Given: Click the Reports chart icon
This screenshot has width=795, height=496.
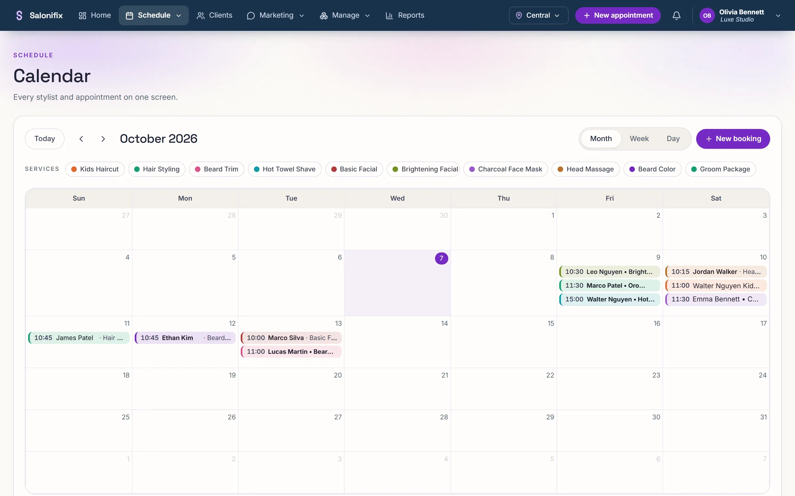Looking at the screenshot, I should (389, 15).
